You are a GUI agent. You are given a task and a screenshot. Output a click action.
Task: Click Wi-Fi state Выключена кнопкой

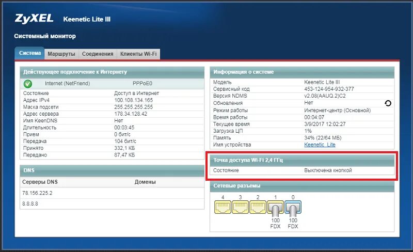point(328,170)
